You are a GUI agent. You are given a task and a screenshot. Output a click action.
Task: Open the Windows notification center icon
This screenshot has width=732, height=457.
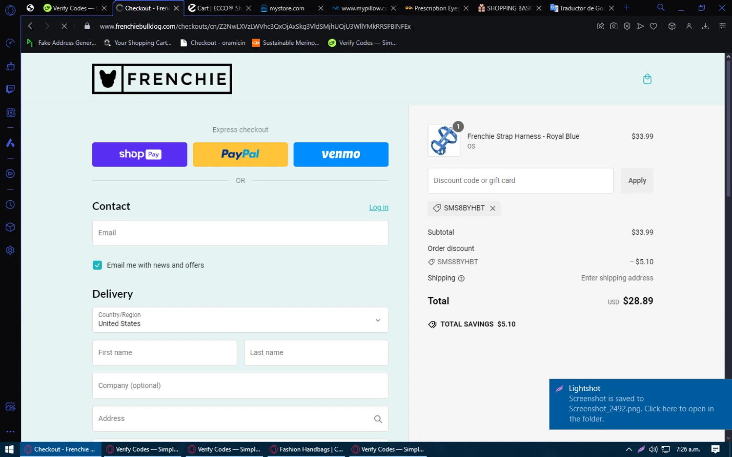tap(715, 449)
